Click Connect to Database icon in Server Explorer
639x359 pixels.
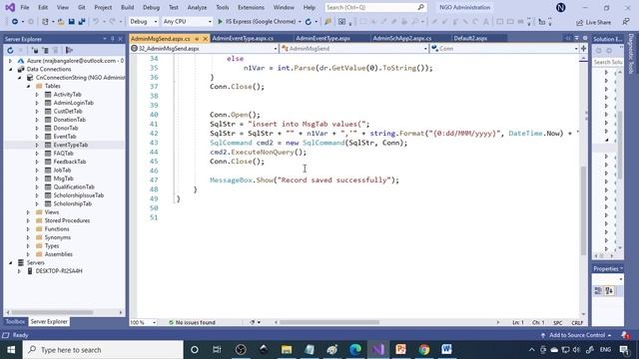[35, 51]
